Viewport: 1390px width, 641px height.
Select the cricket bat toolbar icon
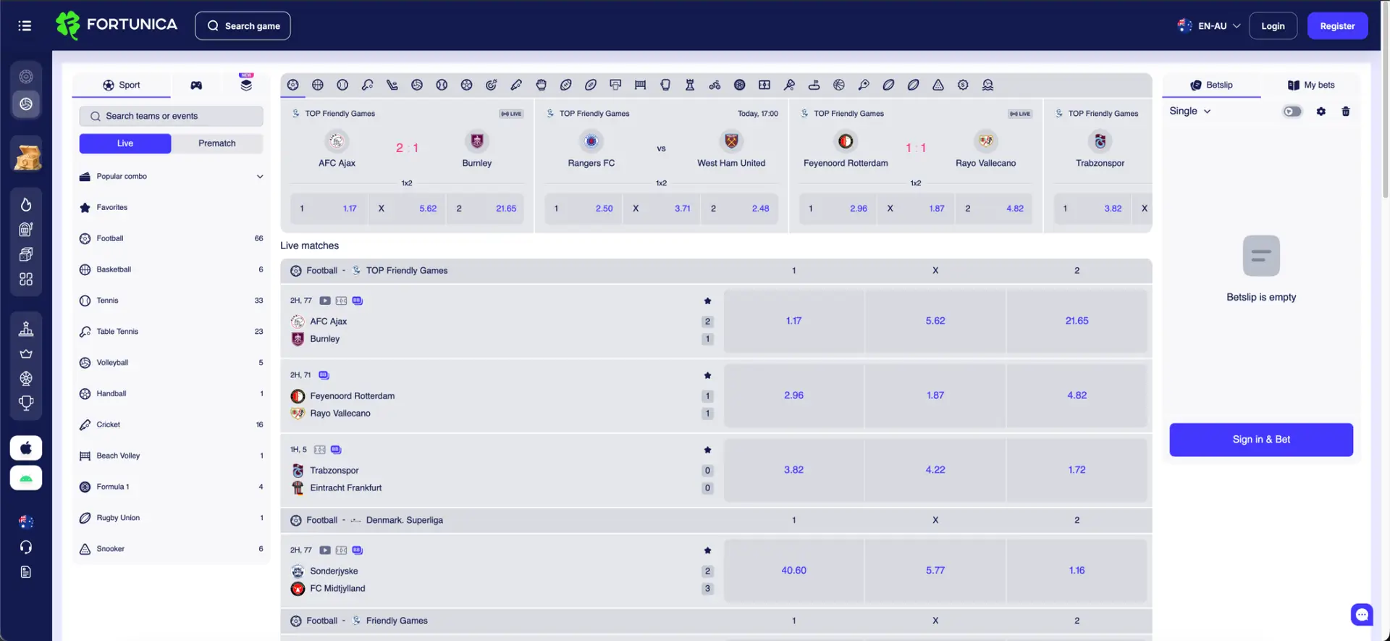[x=516, y=85]
